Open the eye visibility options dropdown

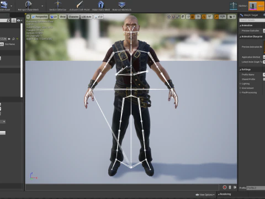[x=19, y=20]
